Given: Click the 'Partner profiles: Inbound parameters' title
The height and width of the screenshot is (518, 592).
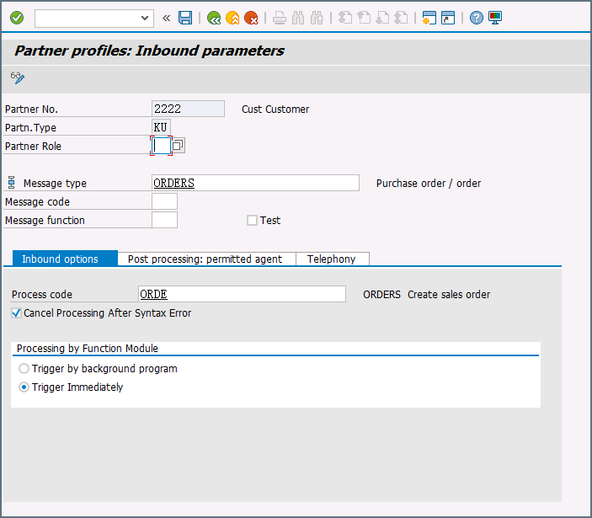Looking at the screenshot, I should 149,51.
